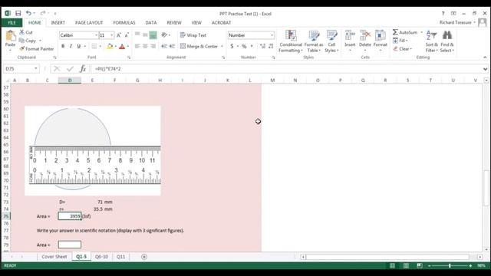Click the Insert Function fx button

(x=83, y=68)
